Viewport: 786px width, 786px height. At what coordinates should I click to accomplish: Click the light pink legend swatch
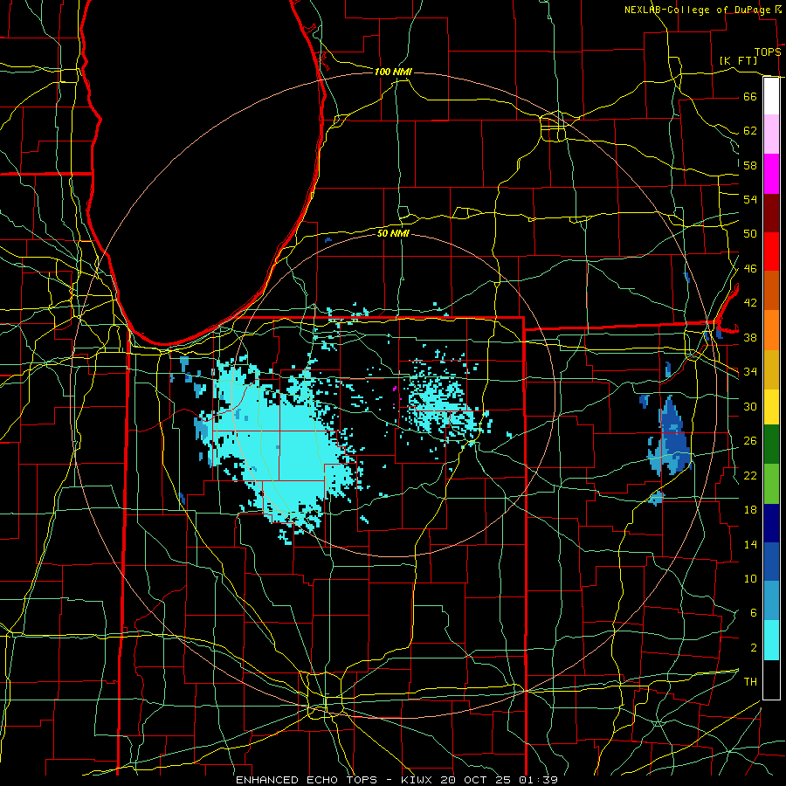point(771,134)
